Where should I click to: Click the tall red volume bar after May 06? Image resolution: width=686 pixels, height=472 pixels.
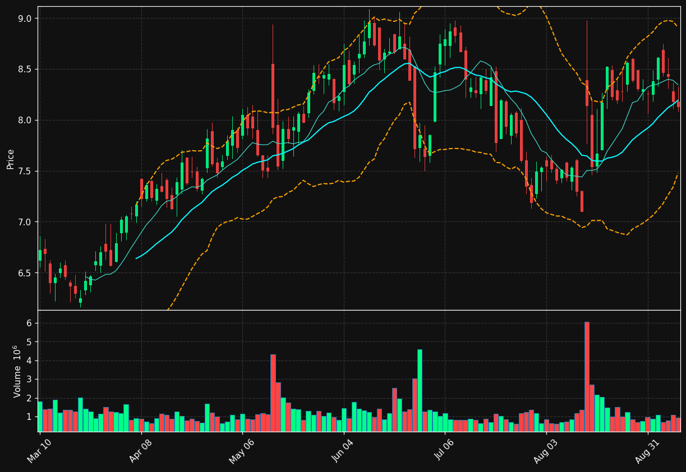pos(273,393)
